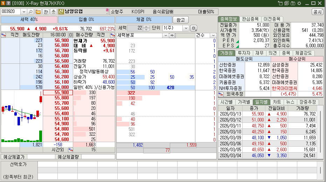
Task: Select the 거래원 tab
Action: (227, 53)
